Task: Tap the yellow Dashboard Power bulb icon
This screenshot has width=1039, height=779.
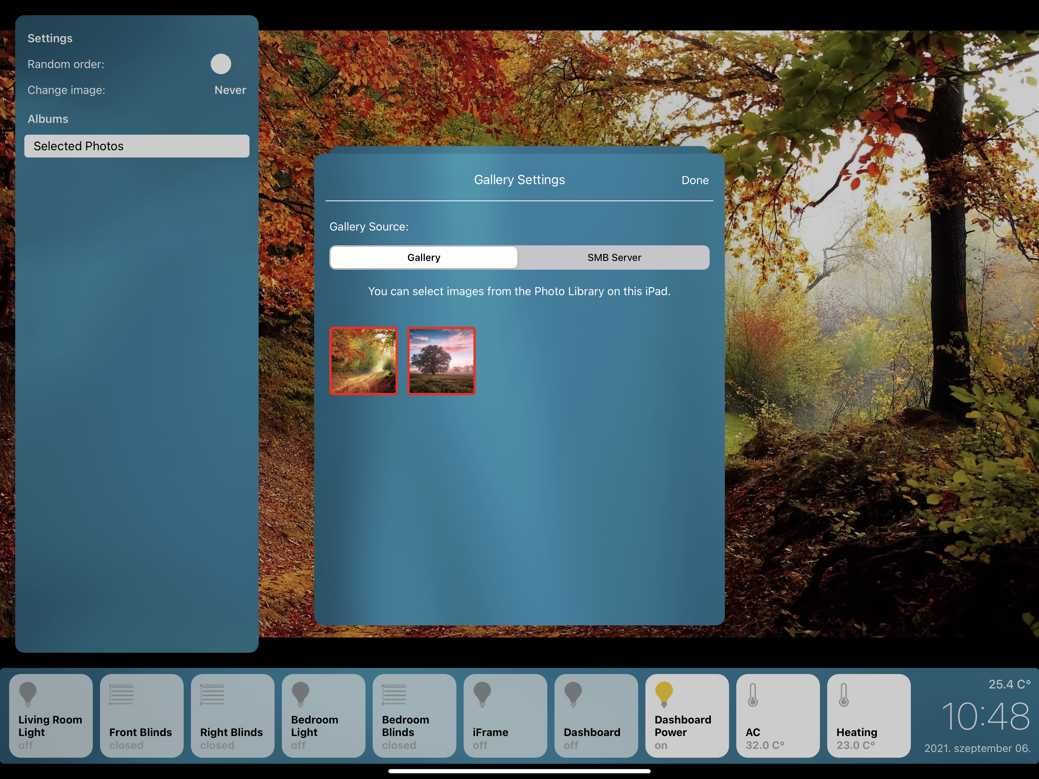Action: 664,695
